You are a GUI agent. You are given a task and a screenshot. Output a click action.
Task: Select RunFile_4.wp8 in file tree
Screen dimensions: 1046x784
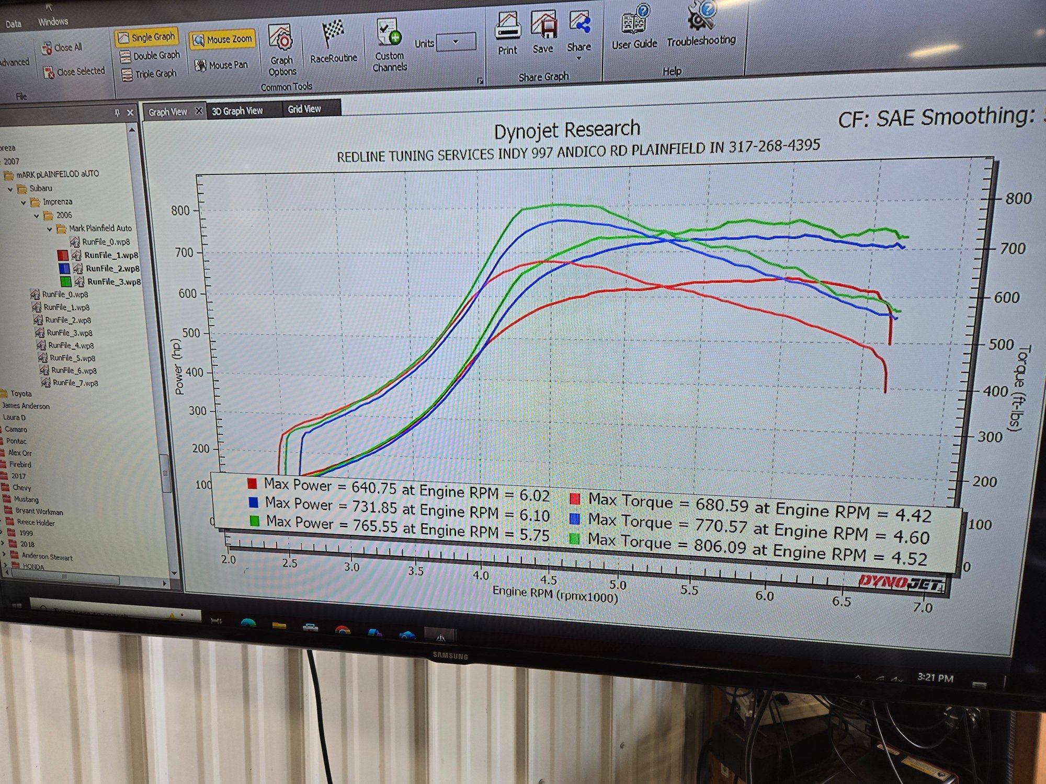tap(71, 345)
